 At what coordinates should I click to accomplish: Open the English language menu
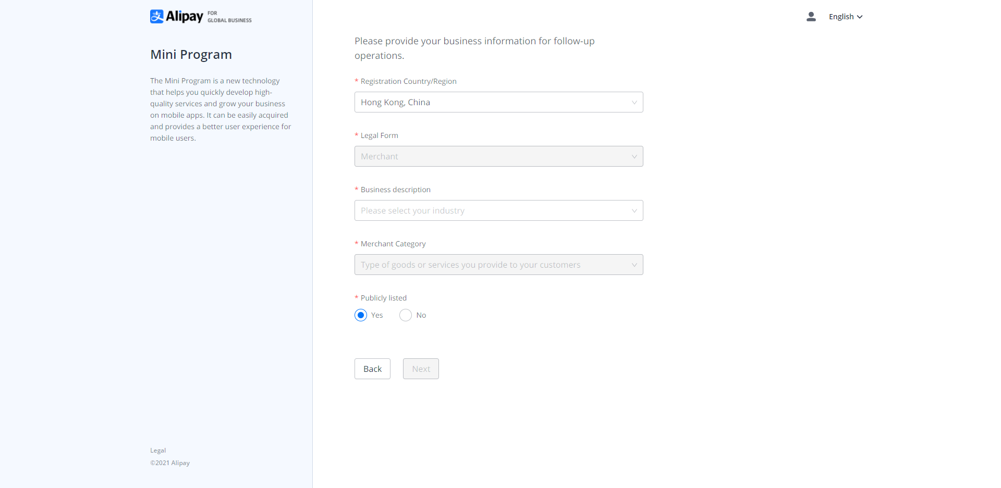[x=841, y=17]
